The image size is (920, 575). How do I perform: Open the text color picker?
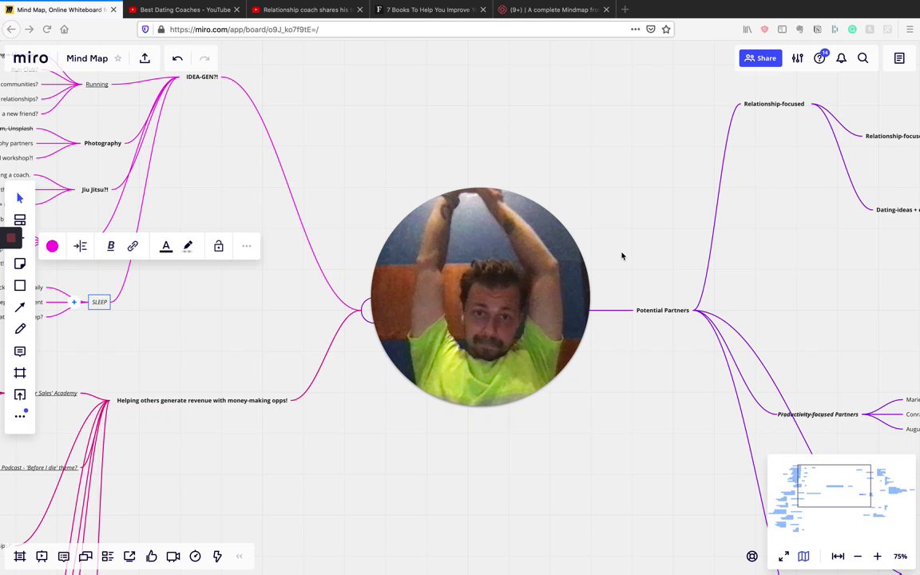pyautogui.click(x=166, y=246)
